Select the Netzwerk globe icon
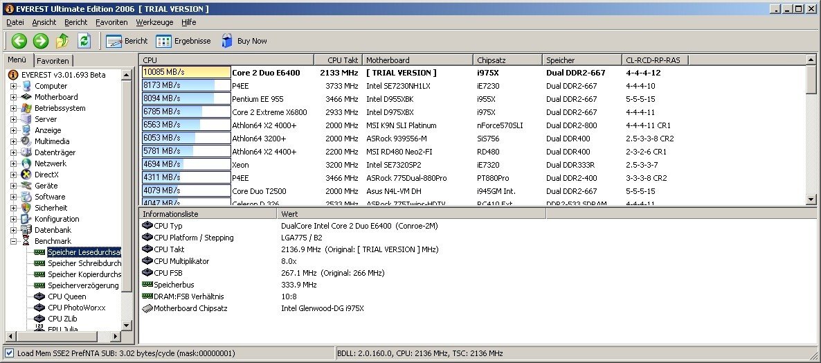 coord(26,163)
